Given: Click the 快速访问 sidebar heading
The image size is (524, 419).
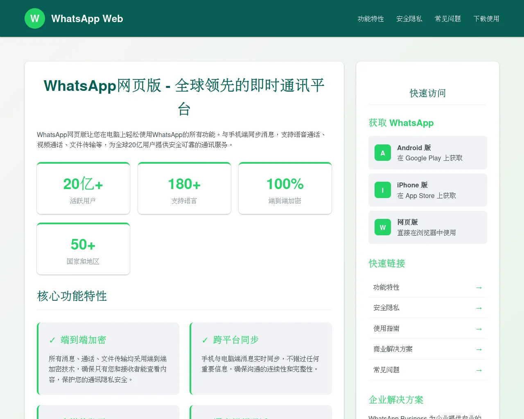Looking at the screenshot, I should pyautogui.click(x=428, y=93).
